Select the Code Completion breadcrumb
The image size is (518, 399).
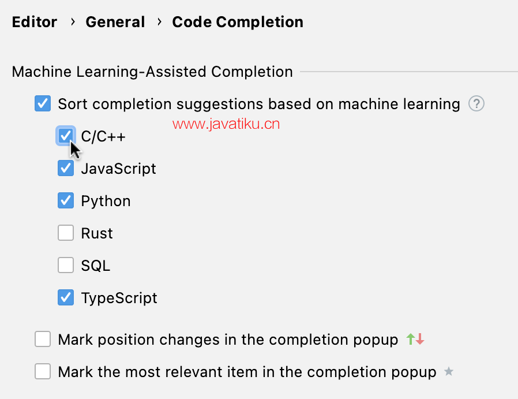(x=238, y=22)
